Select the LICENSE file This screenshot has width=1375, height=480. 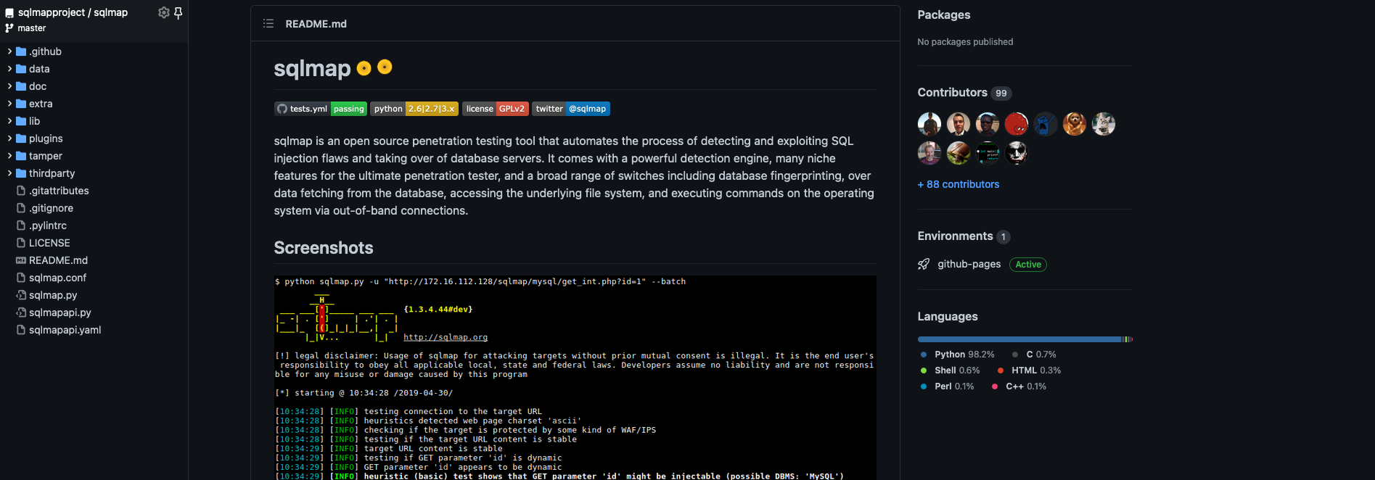point(49,243)
